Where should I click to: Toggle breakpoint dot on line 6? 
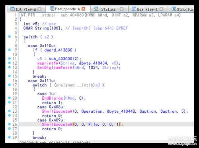tap(10, 37)
